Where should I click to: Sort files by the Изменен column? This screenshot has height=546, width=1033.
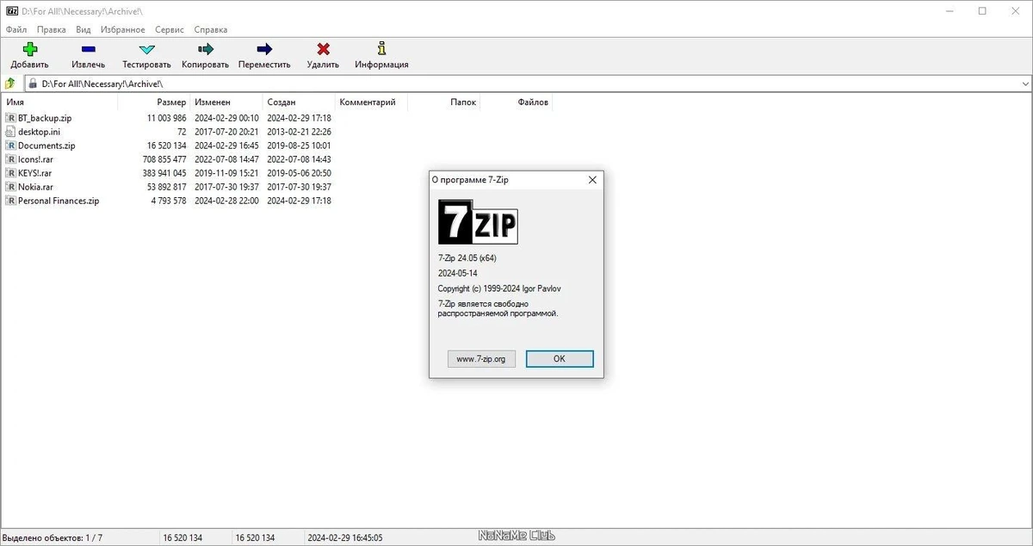pos(226,102)
